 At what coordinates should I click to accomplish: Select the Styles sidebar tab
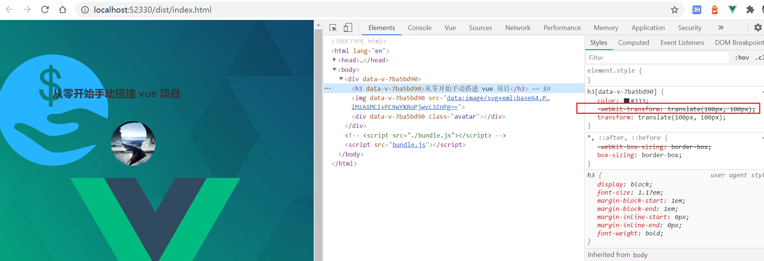point(599,43)
